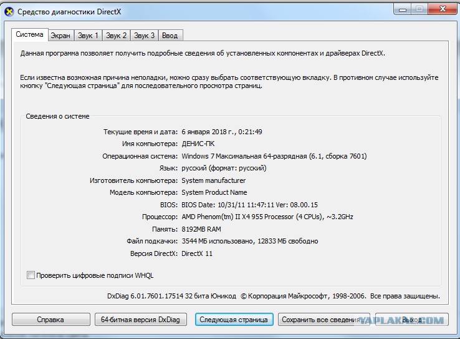Open the Ввод tab
Viewport: 460px width, 339px height.
pyautogui.click(x=170, y=36)
